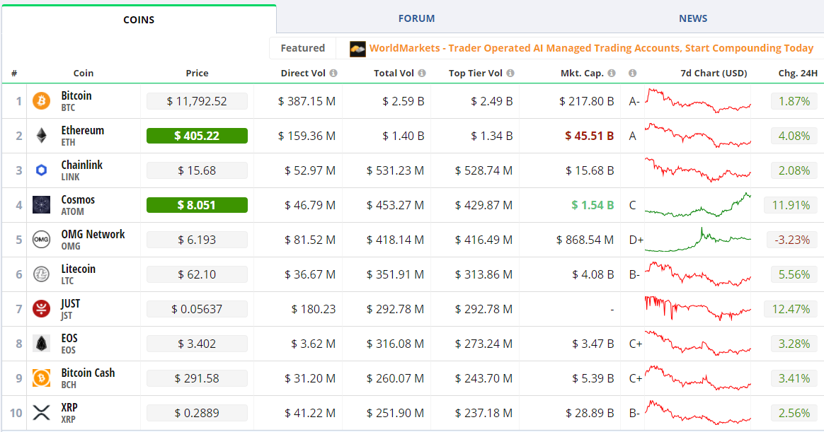Open the OMG Network 7d chart sparkline
Viewport: 824px width, 432px height.
698,240
